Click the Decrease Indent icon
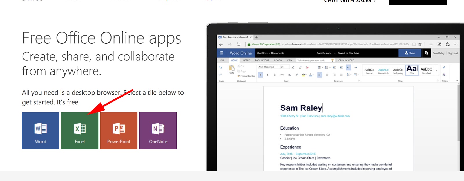 tap(334, 67)
